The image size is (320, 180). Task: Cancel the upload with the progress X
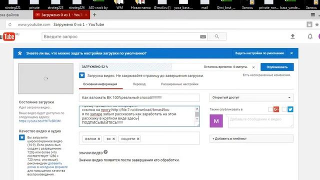(253, 67)
